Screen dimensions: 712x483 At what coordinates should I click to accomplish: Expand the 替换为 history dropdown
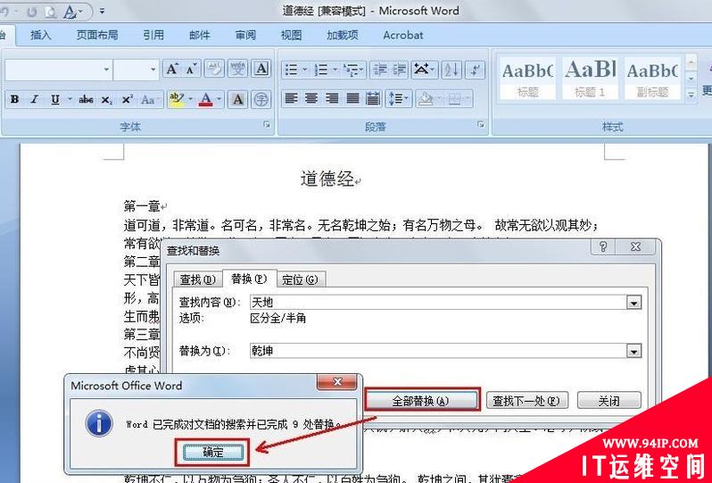pos(633,351)
